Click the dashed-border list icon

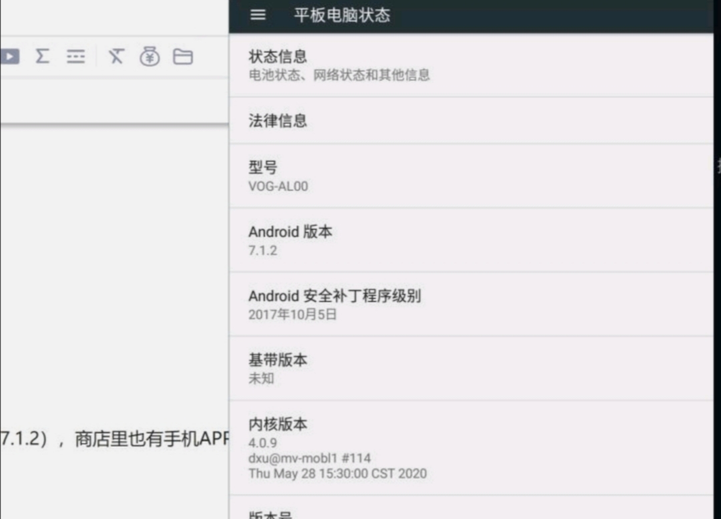75,57
